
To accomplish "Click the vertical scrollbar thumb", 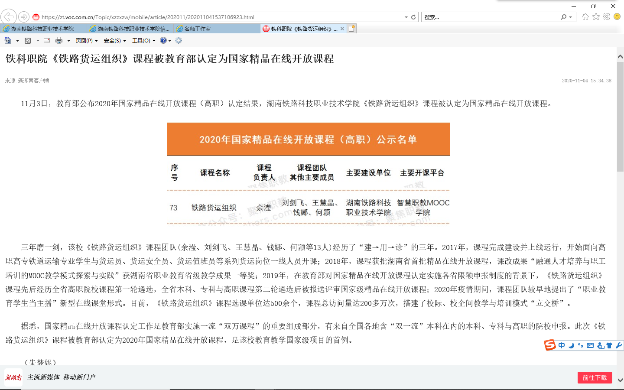I will click(x=620, y=116).
